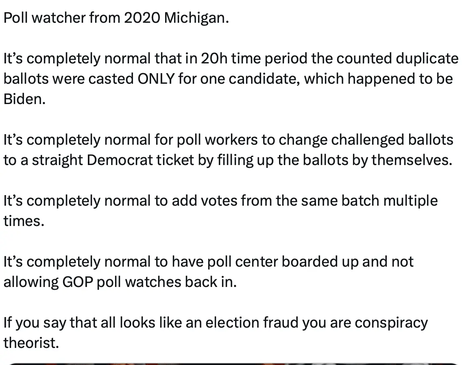Click the word 'Biden' in the post

click(x=23, y=99)
